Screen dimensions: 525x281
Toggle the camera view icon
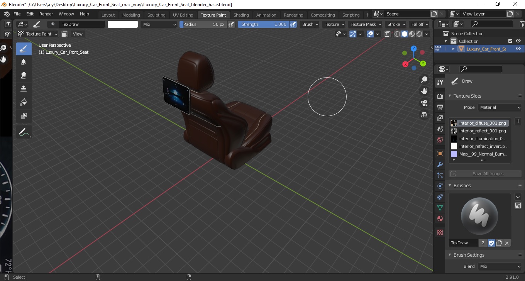pos(424,103)
